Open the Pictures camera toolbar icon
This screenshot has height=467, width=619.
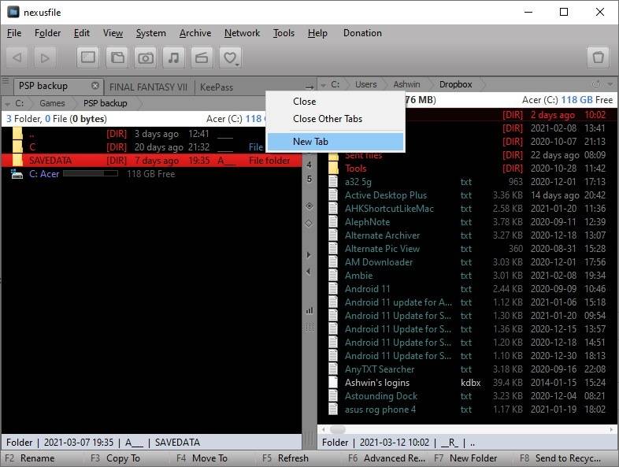click(145, 57)
